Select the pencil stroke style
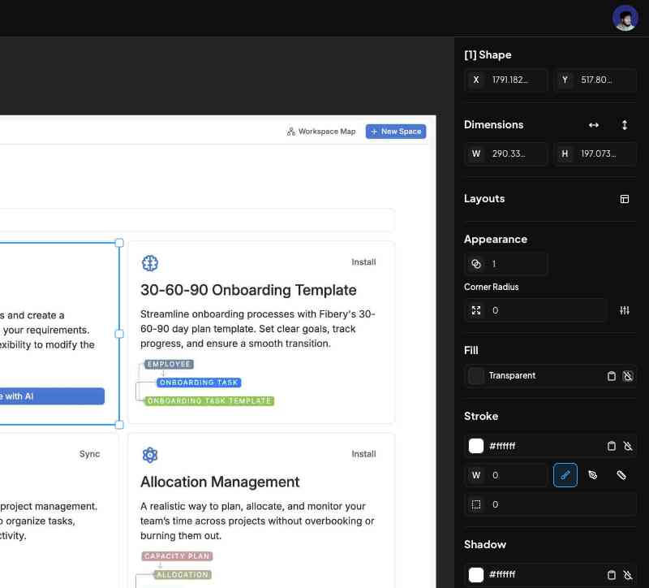The height and width of the screenshot is (588, 649). [621, 475]
